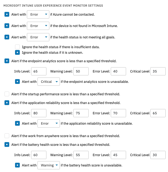Edit battery health Critical Level field showing 30
This screenshot has width=168, height=172.
click(158, 155)
